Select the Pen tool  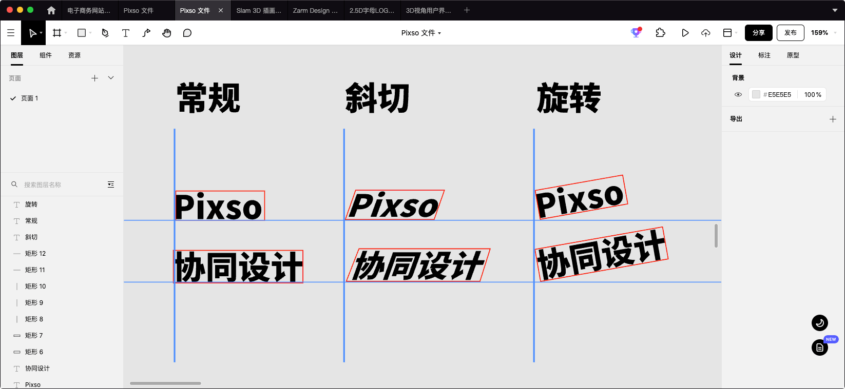tap(105, 33)
